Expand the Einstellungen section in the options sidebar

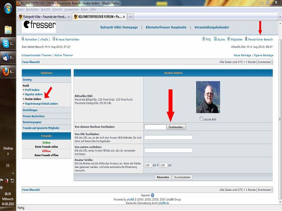coord(30,110)
